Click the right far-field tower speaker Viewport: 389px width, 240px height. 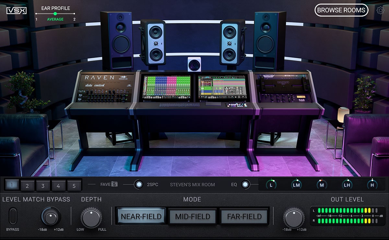point(270,40)
